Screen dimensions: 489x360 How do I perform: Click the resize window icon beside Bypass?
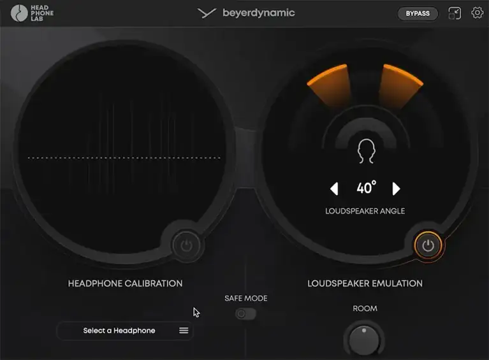click(x=455, y=13)
